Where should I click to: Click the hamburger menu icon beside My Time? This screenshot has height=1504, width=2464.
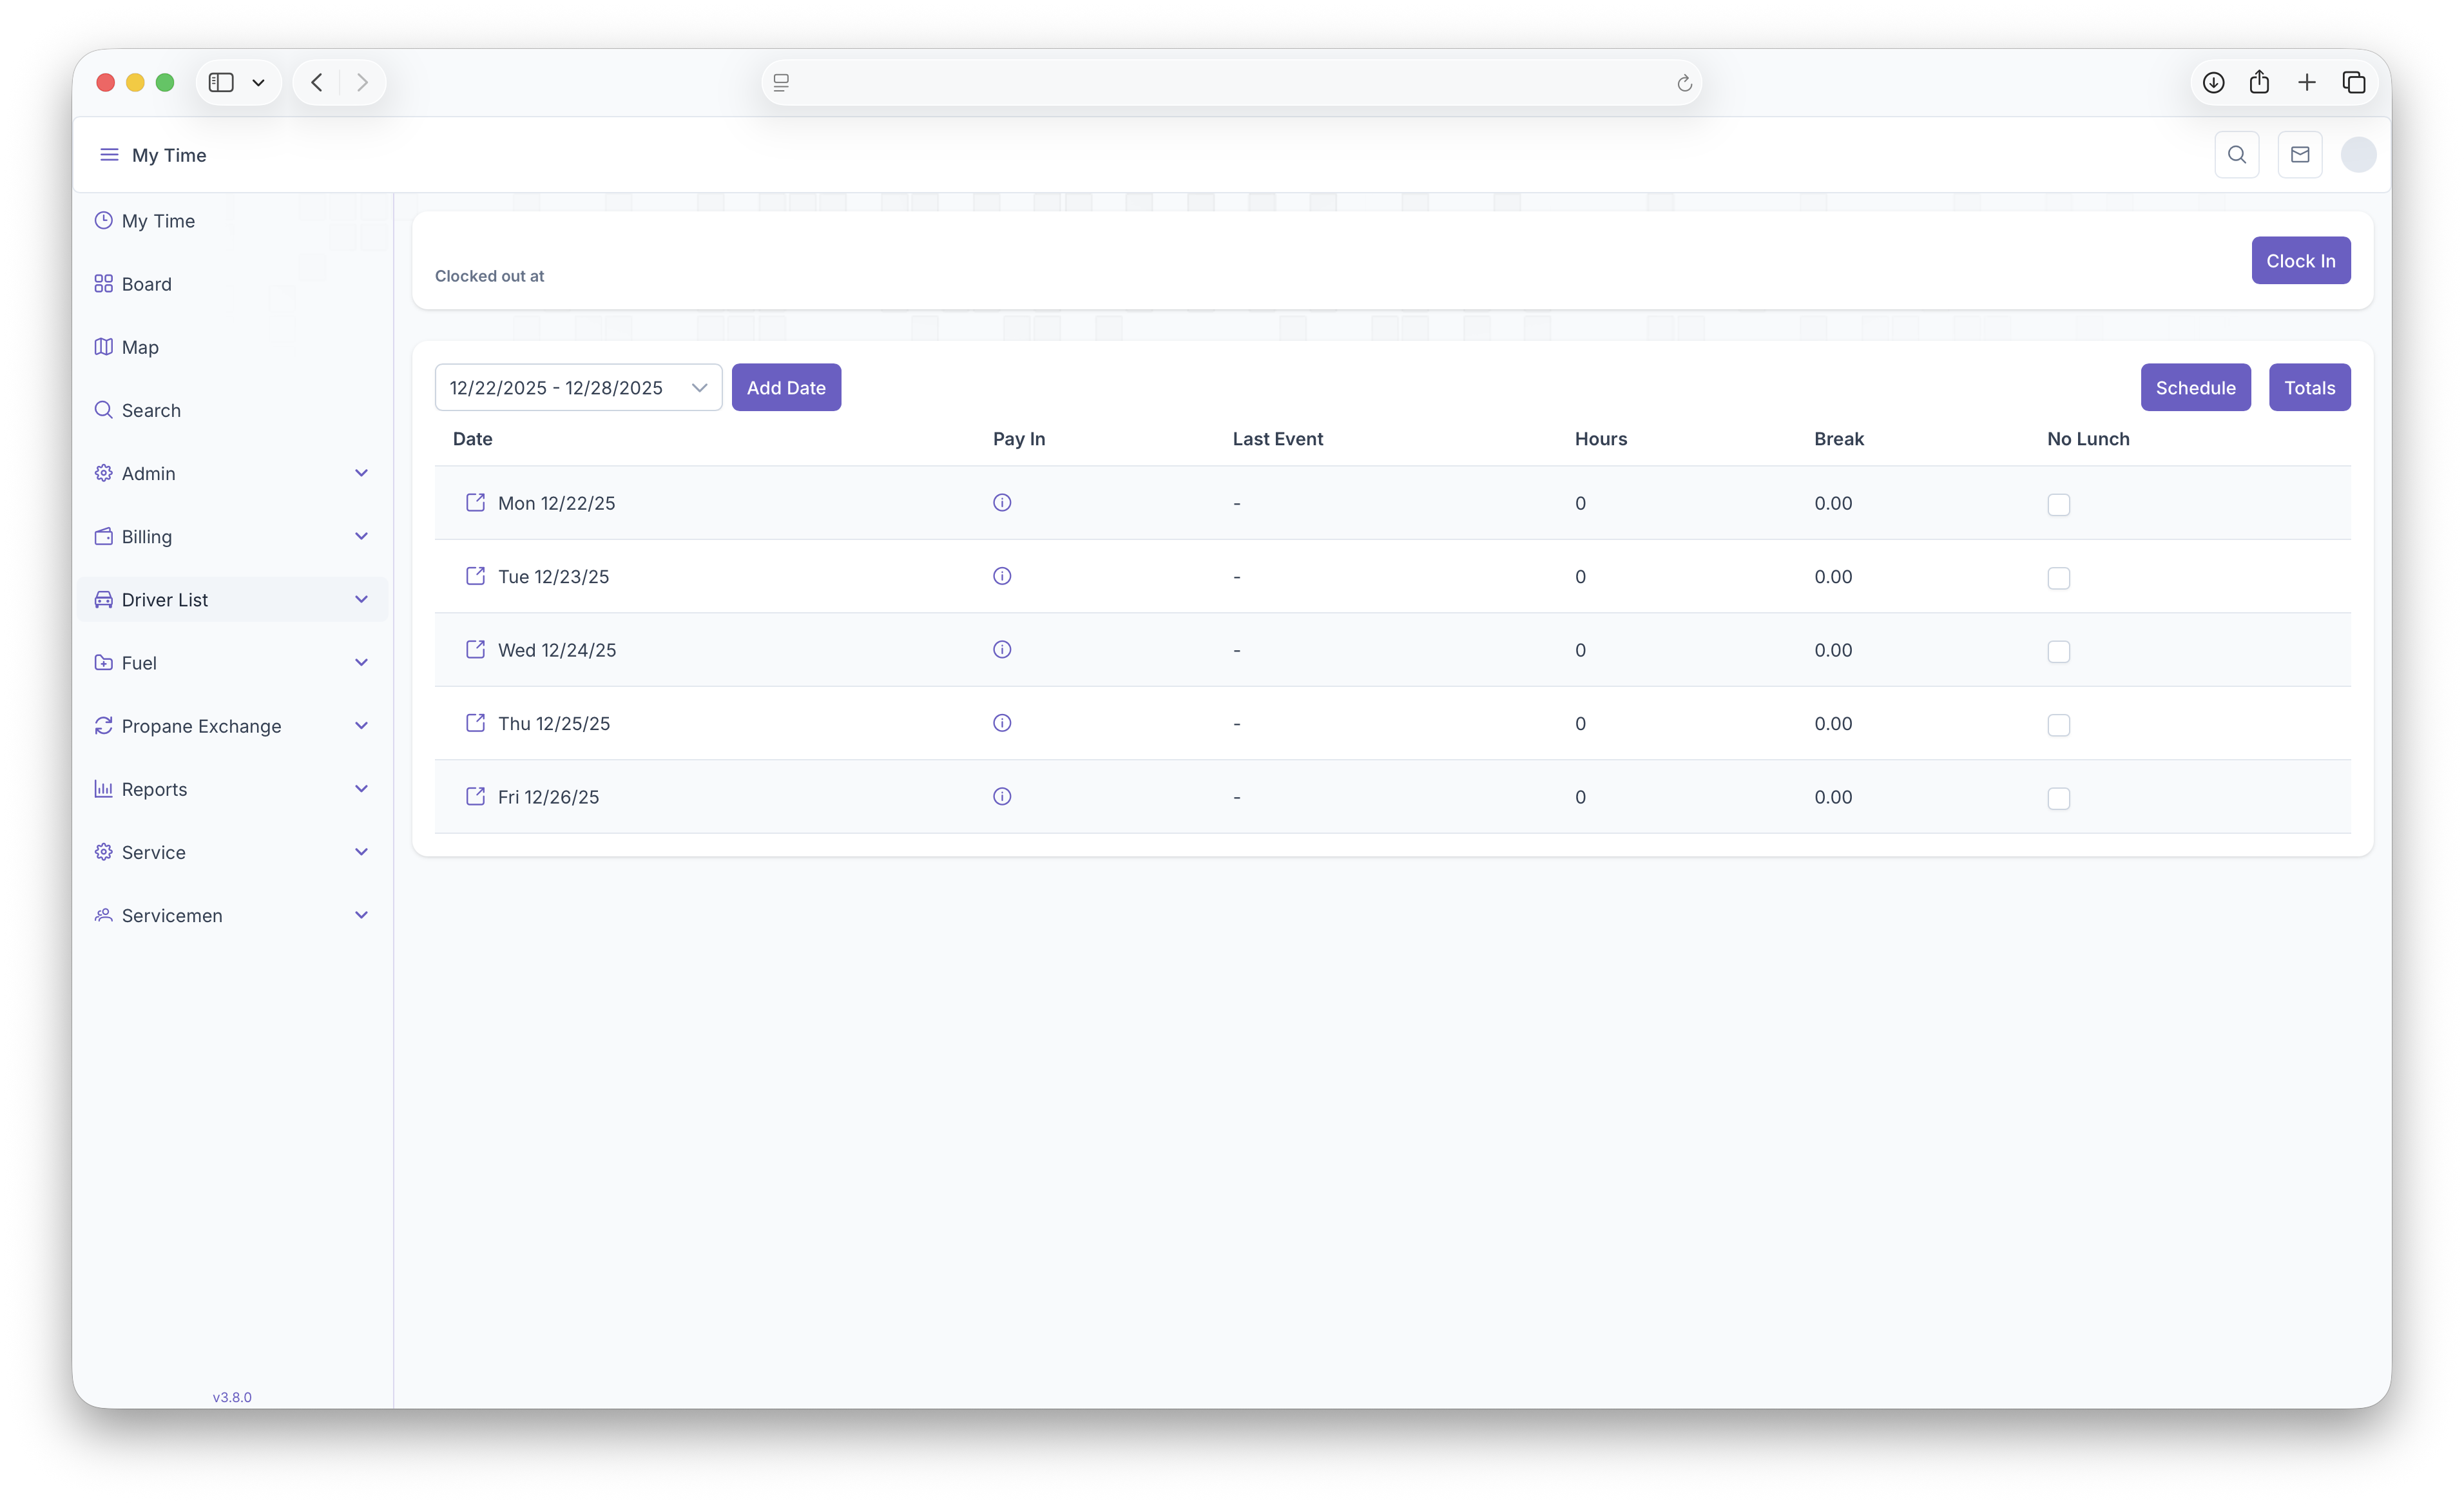click(x=109, y=155)
